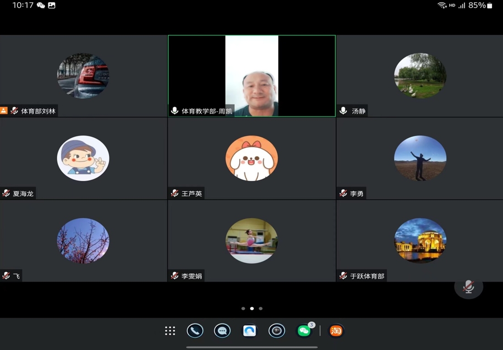
Task: Tap the name label 李雯娟
Action: [x=192, y=276]
